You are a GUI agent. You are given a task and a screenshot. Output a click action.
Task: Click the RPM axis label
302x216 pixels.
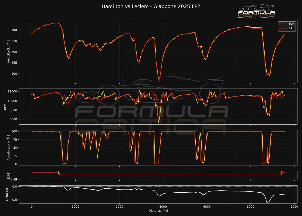pos(5,106)
